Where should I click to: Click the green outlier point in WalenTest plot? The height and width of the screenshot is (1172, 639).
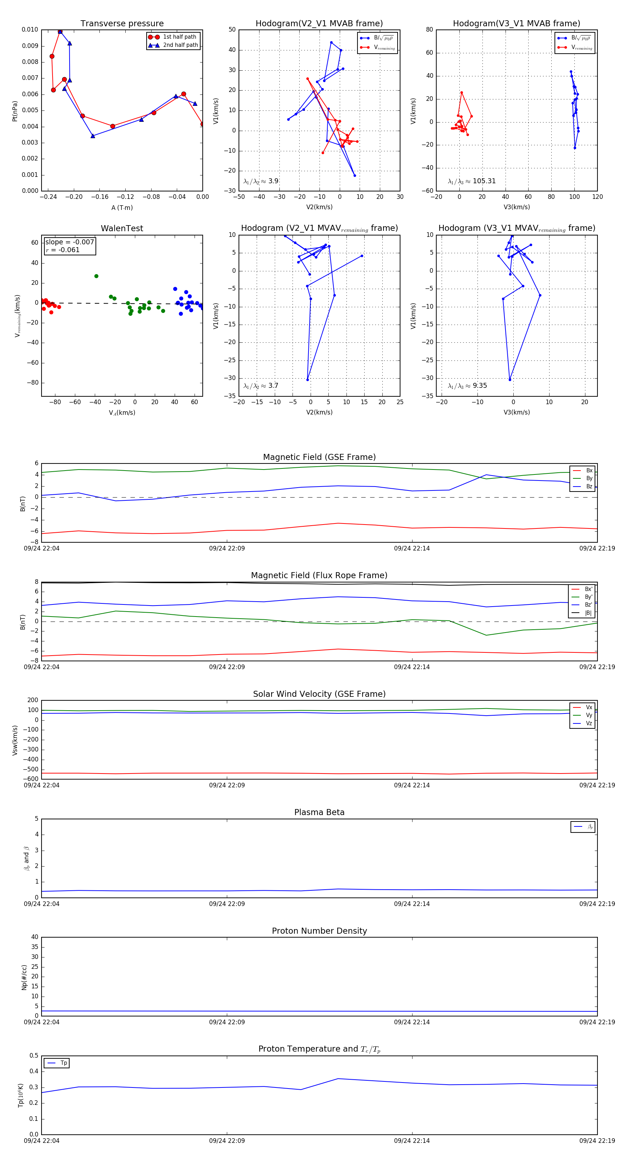[97, 276]
